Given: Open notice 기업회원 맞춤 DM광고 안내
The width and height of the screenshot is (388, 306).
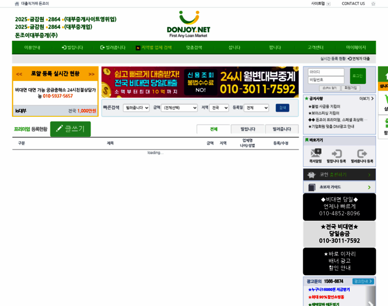Looking at the screenshot, I should pos(331,126).
